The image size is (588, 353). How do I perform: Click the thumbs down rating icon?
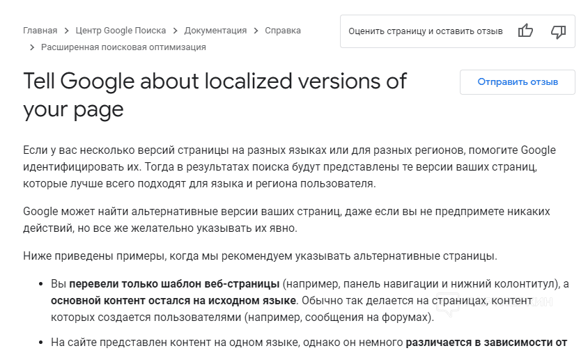tap(558, 31)
